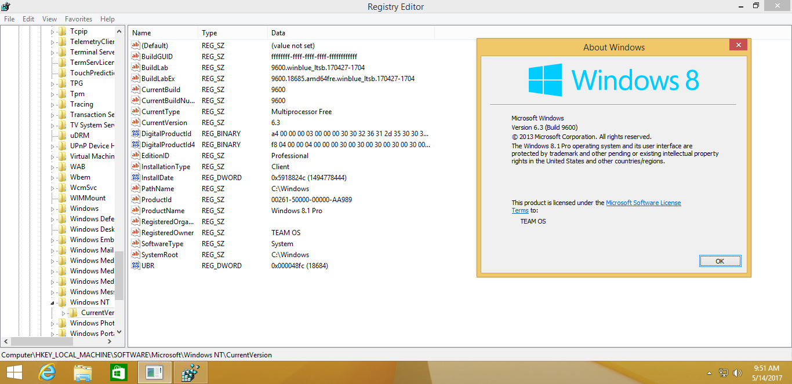Select the TelemetryClient tree item
Image resolution: width=792 pixels, height=384 pixels.
point(92,42)
